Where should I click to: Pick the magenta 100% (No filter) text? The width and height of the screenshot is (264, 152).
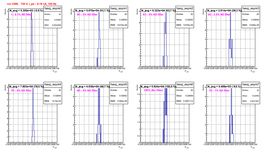(153, 90)
